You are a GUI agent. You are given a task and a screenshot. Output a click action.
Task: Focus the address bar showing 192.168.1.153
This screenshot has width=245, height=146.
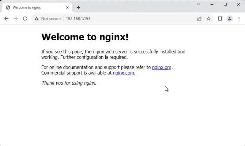pos(123,19)
